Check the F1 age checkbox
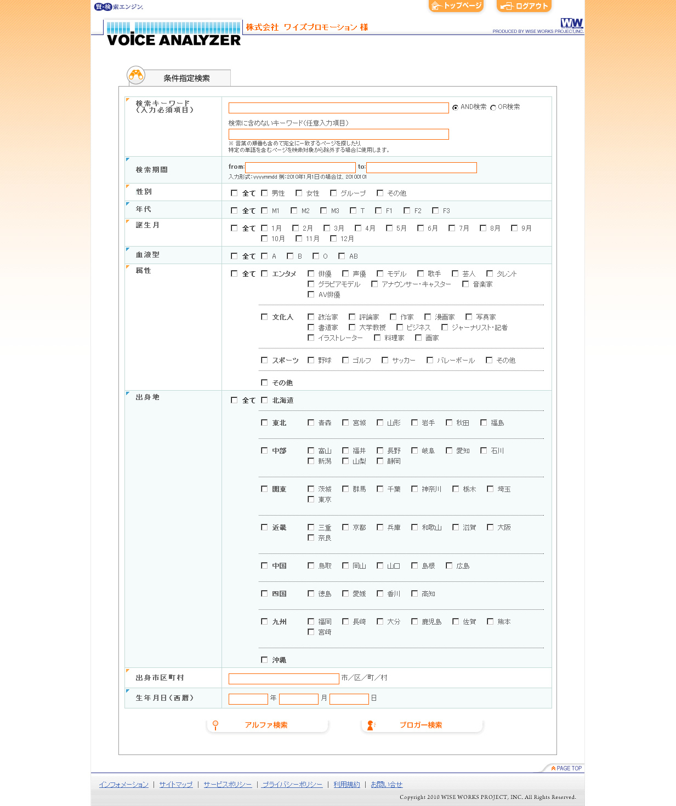Image resolution: width=676 pixels, height=806 pixels. point(378,210)
